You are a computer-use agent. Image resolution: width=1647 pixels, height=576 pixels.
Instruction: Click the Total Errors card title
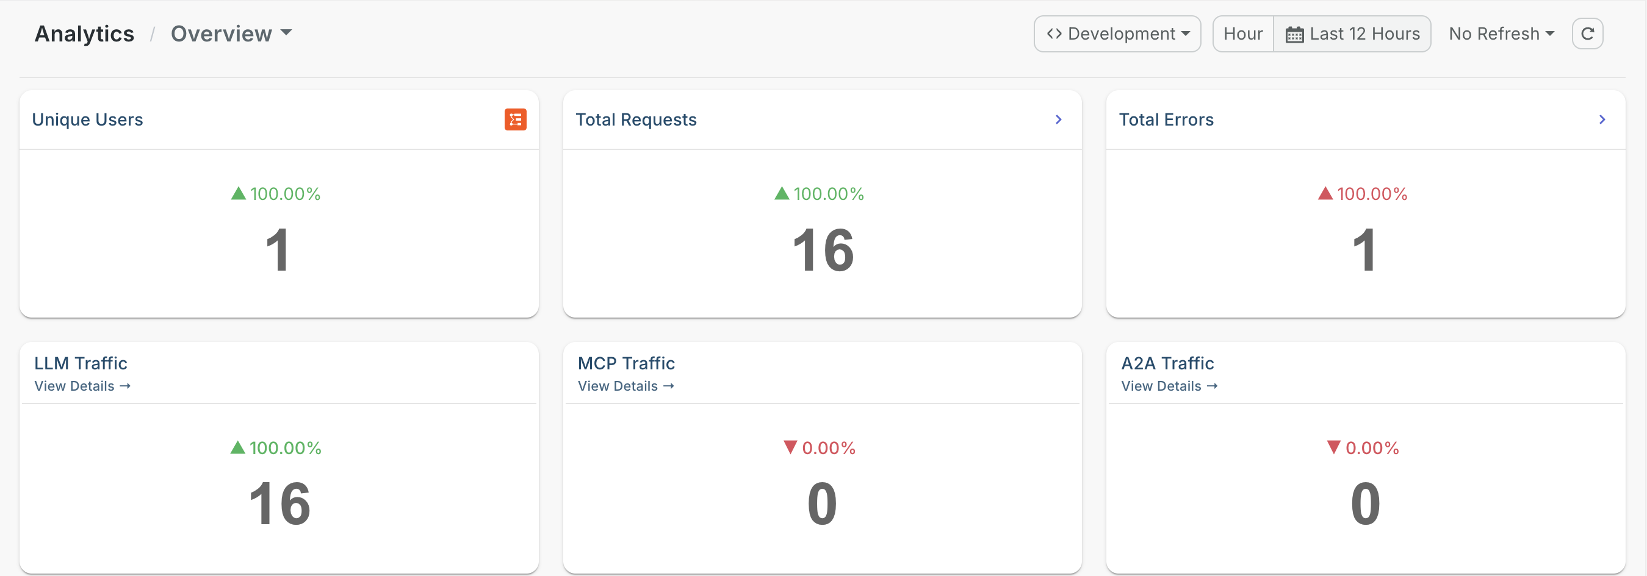click(x=1166, y=119)
